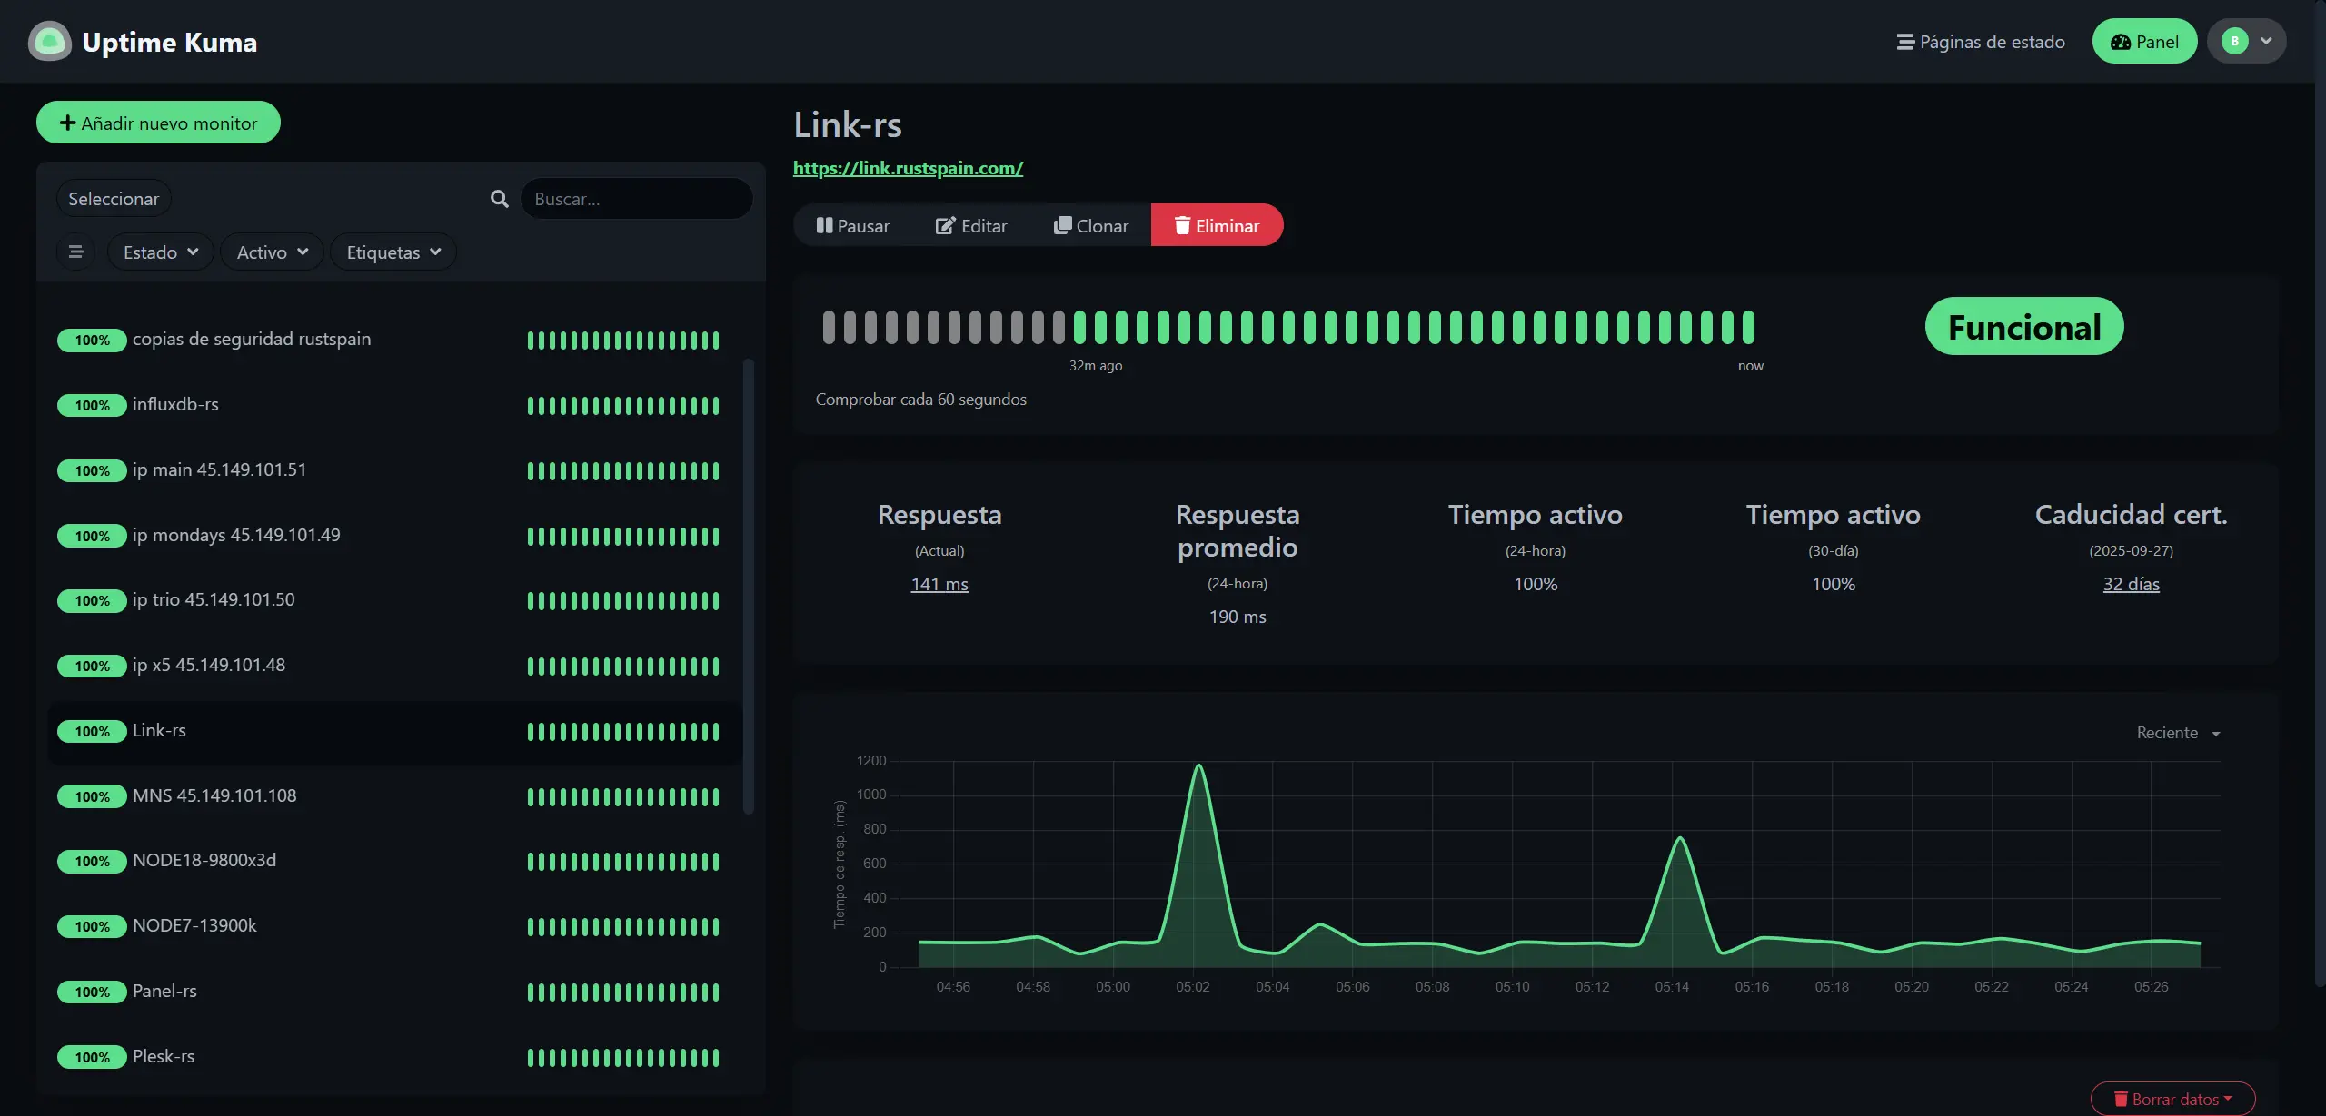Edit the Link-rs monitor
This screenshot has height=1116, width=2326.
[971, 225]
